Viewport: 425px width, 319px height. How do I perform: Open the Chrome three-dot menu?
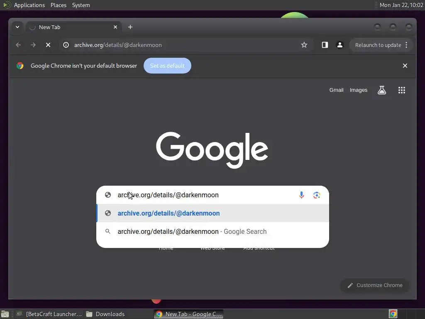pos(406,45)
